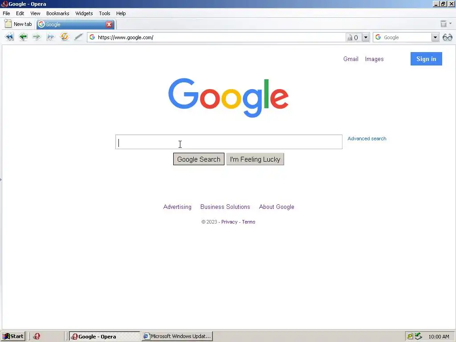Click the I'm Feeling Lucky button
This screenshot has height=342, width=456.
click(255, 159)
